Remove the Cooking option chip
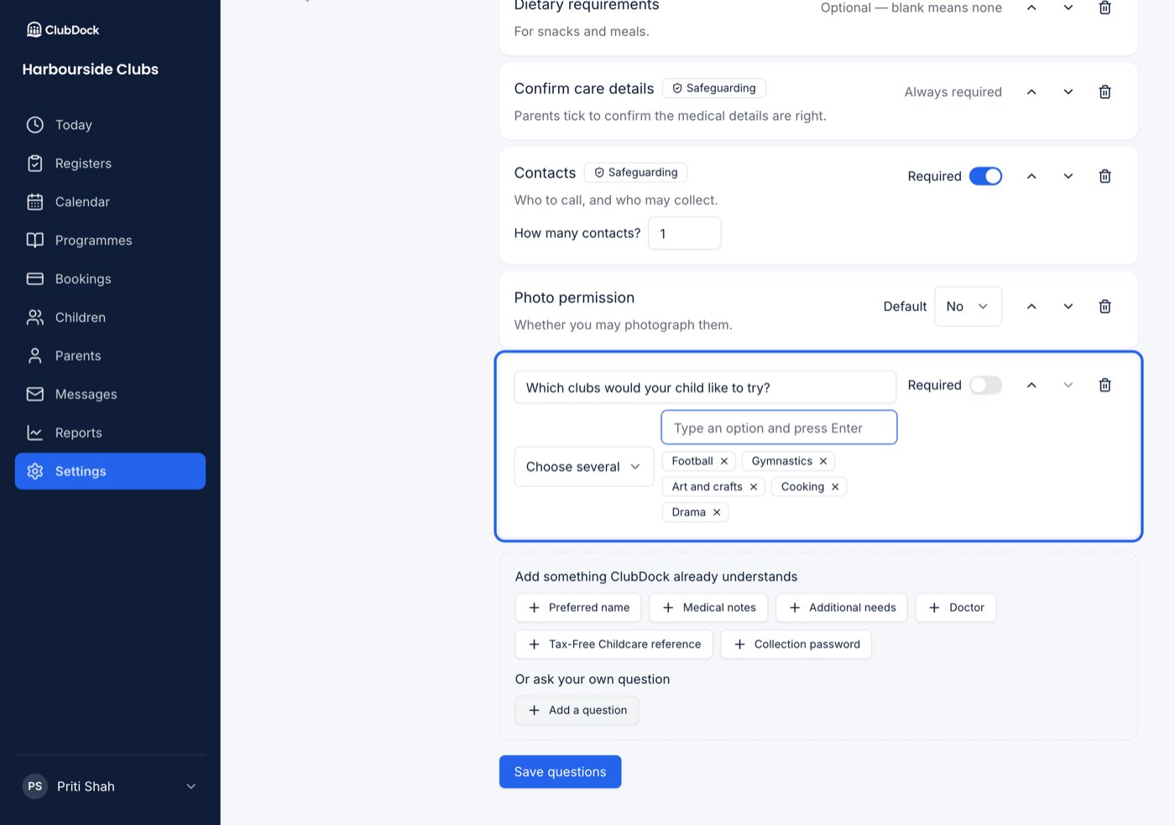Viewport: 1175px width, 825px height. 835,487
